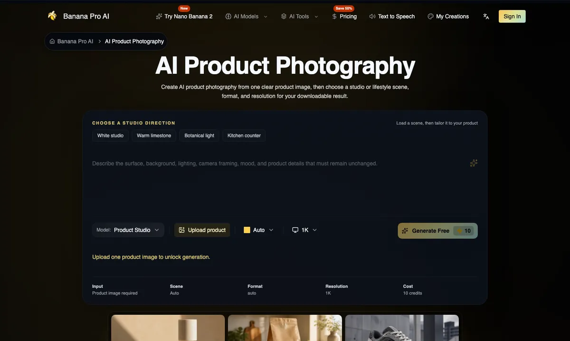
Task: Click the AI Tools layers icon
Action: pyautogui.click(x=284, y=16)
